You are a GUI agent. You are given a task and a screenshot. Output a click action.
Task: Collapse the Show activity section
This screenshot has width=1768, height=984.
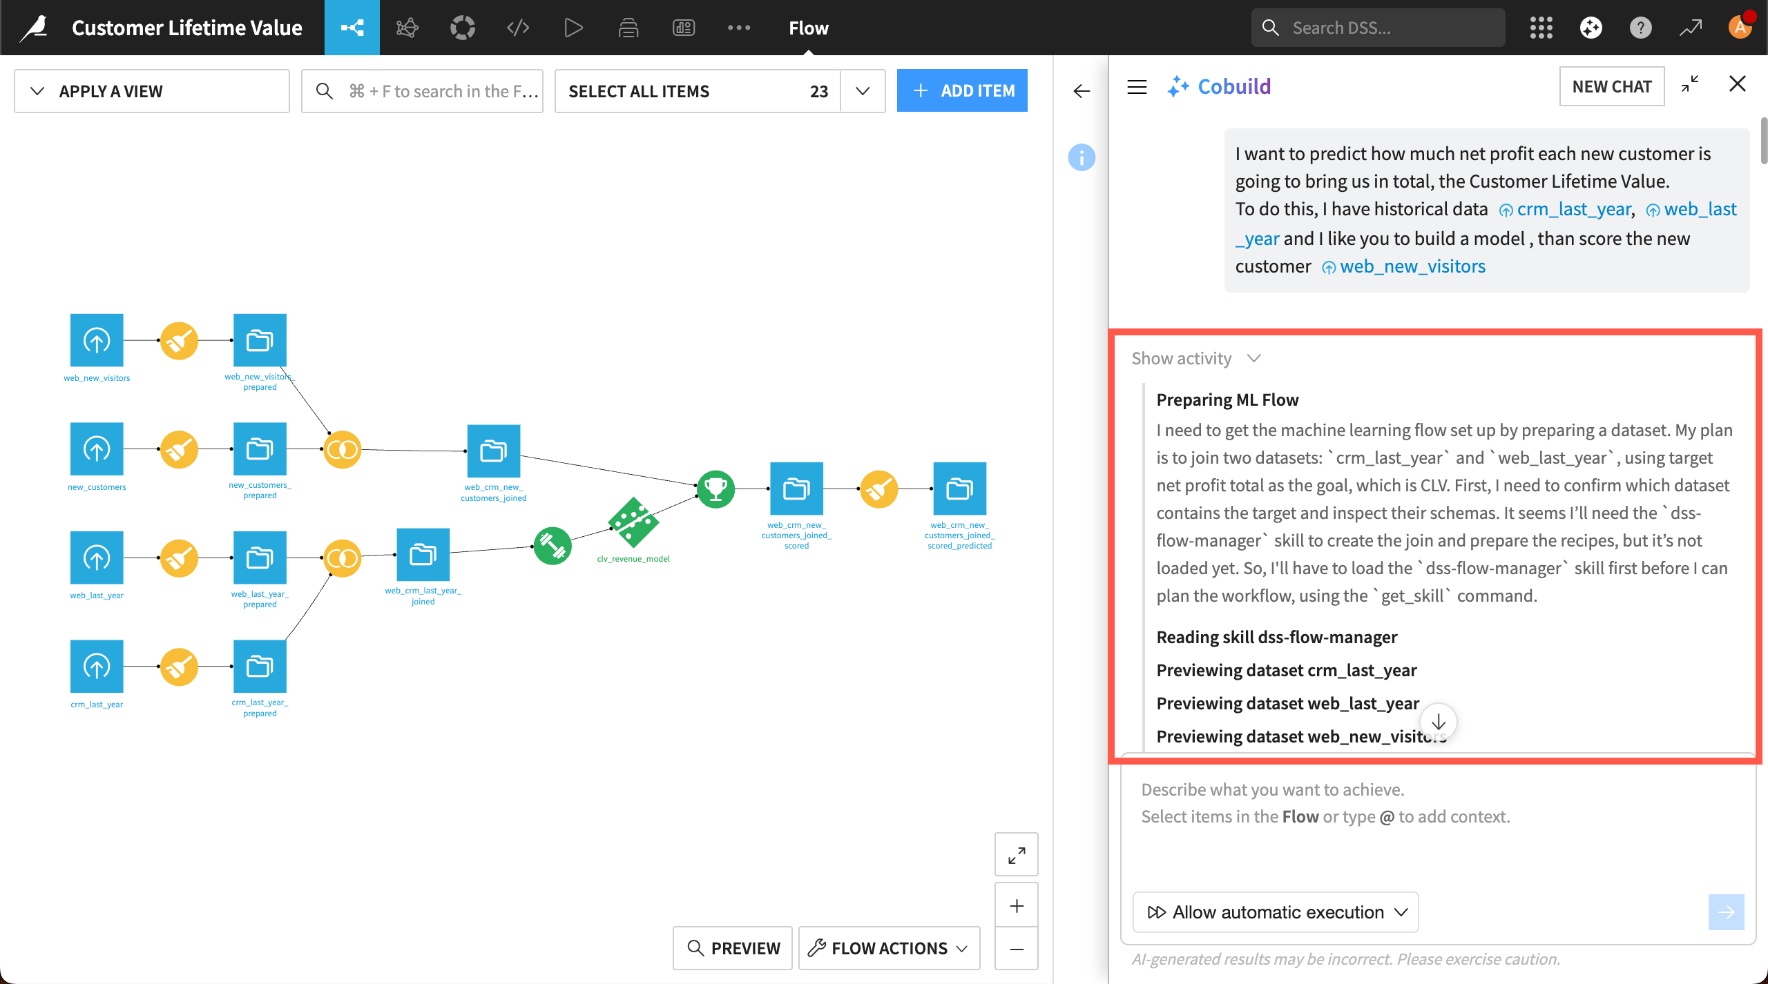point(1197,358)
